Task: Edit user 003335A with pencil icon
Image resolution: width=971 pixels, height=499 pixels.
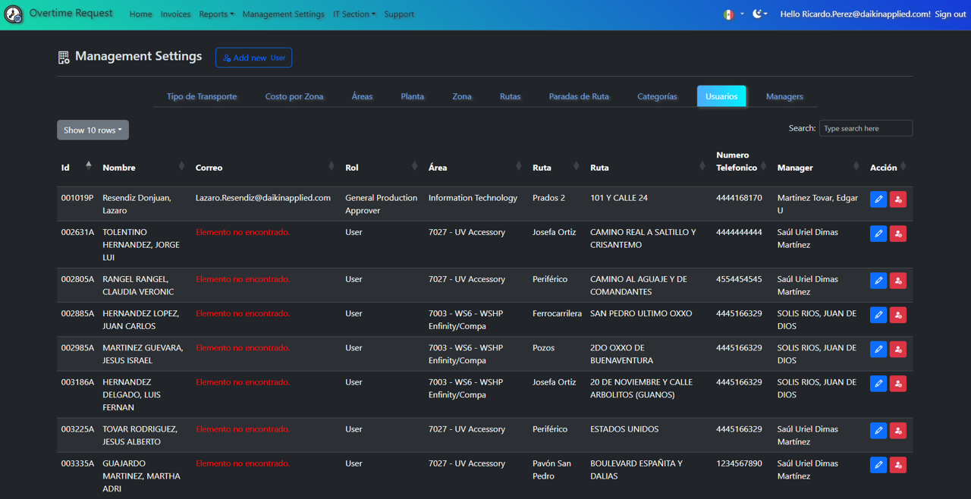Action: pyautogui.click(x=878, y=465)
